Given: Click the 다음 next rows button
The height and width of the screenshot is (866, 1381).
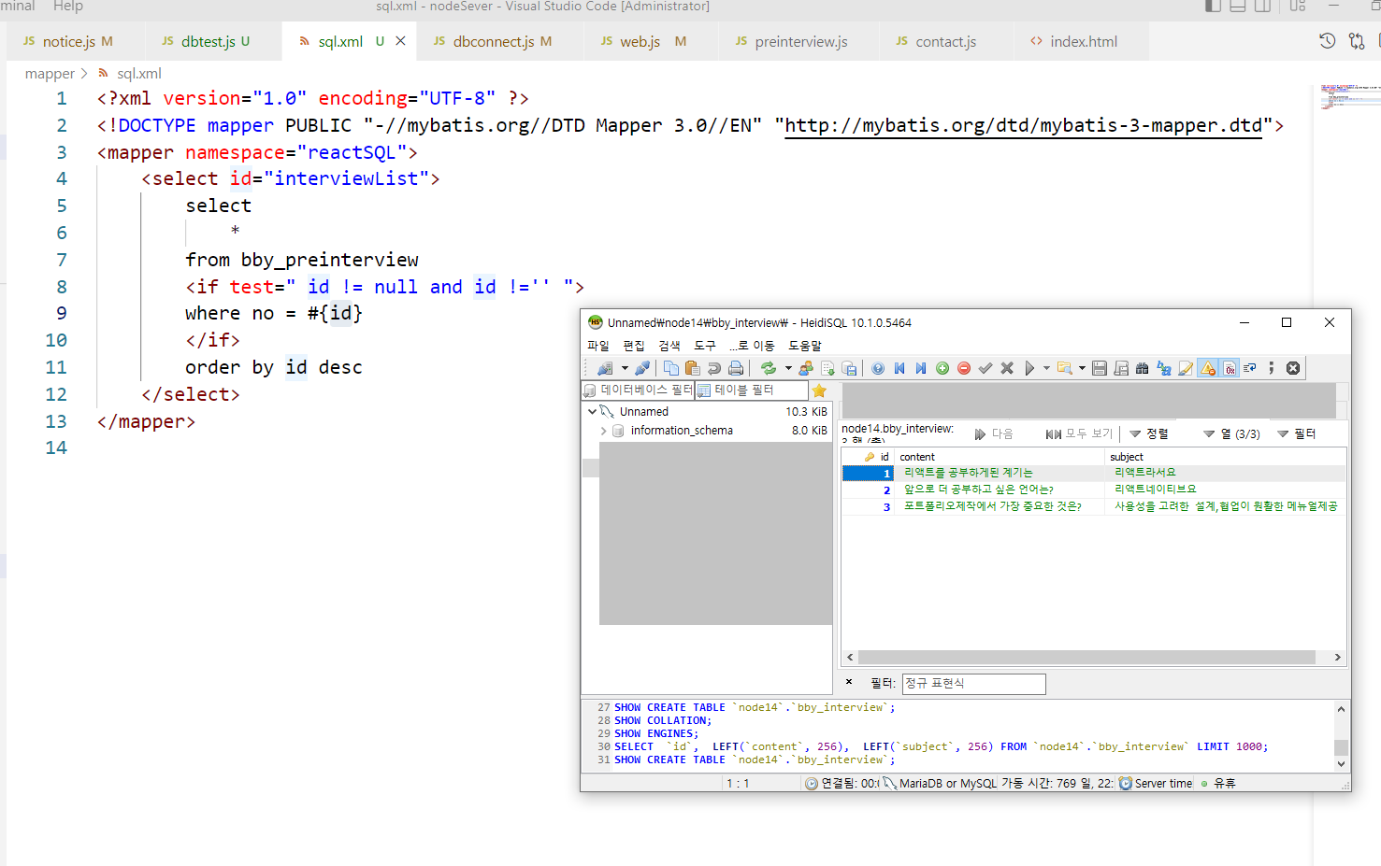Looking at the screenshot, I should point(993,433).
